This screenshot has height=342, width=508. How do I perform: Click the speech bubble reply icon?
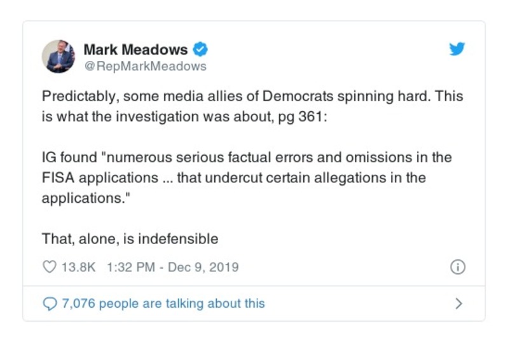[x=50, y=304]
